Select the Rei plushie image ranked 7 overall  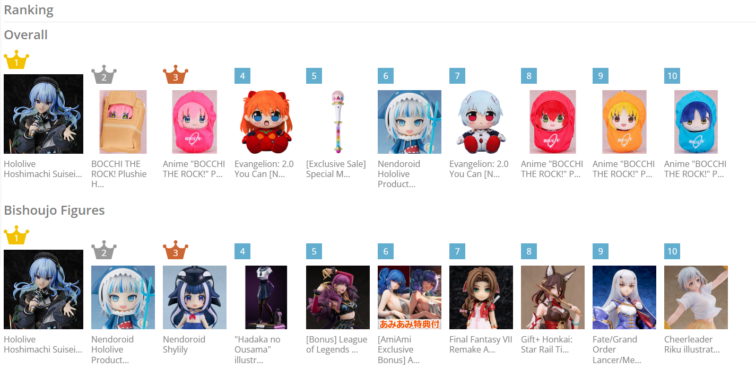coord(481,122)
